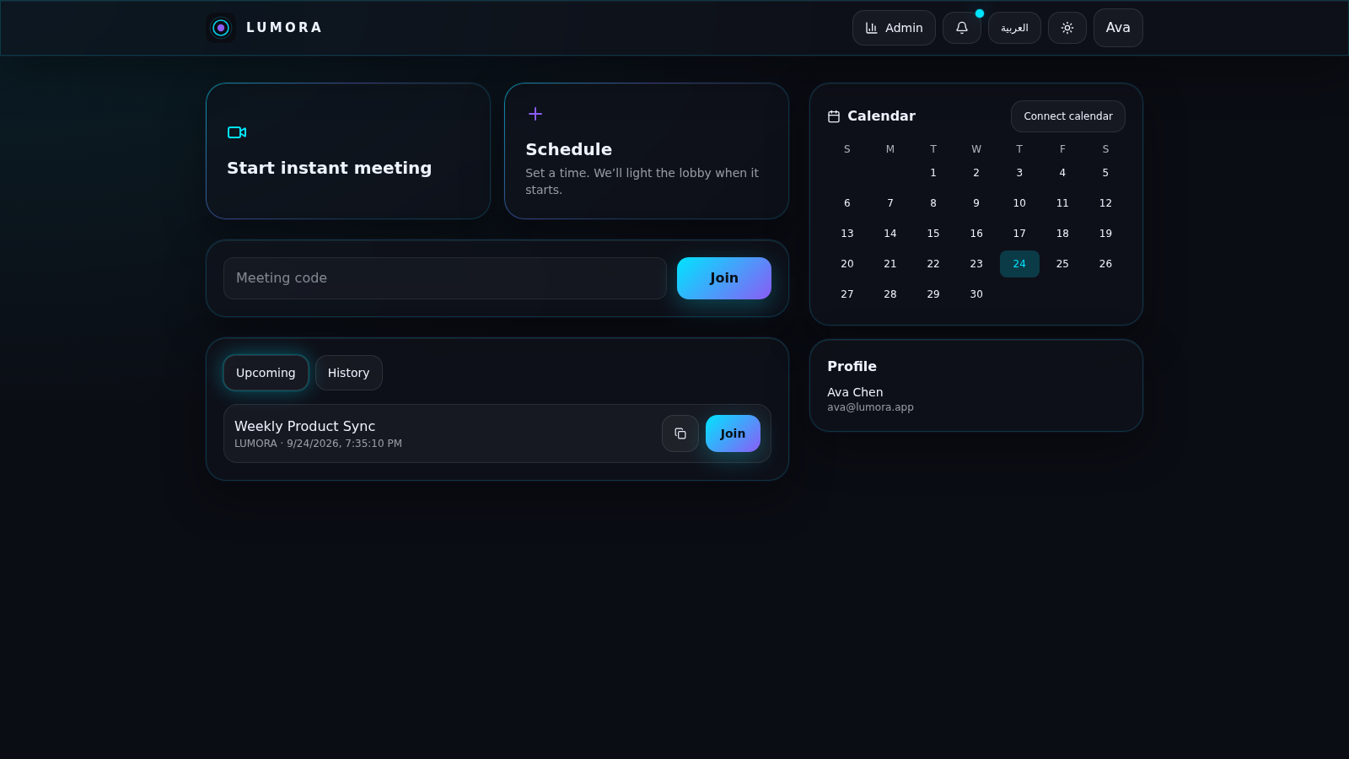The image size is (1349, 759).
Task: Select calendar date 3
Action: pyautogui.click(x=1019, y=173)
